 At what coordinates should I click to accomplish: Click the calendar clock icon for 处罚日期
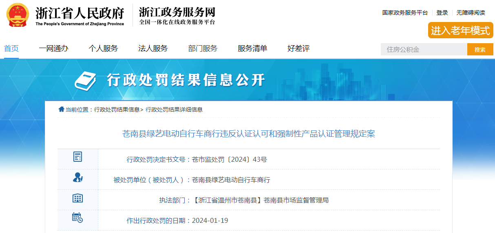tap(77, 218)
